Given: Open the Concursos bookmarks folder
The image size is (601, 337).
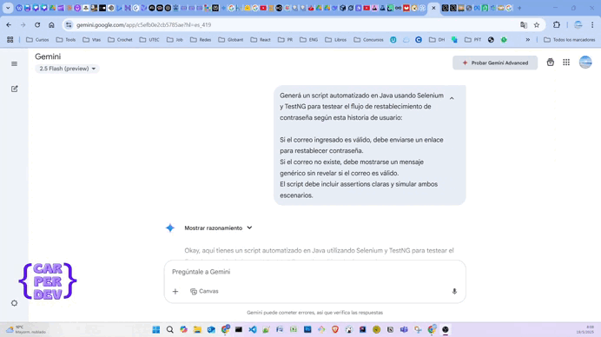Looking at the screenshot, I should 368,40.
